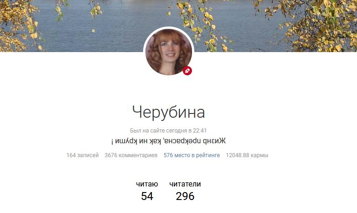Open the читаю following label
The image size is (357, 213).
[x=147, y=184]
